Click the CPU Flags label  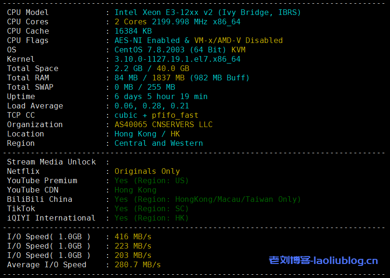[x=28, y=41]
